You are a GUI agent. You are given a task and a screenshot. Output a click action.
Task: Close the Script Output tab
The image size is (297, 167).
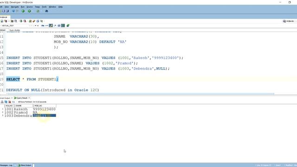pos(12,98)
